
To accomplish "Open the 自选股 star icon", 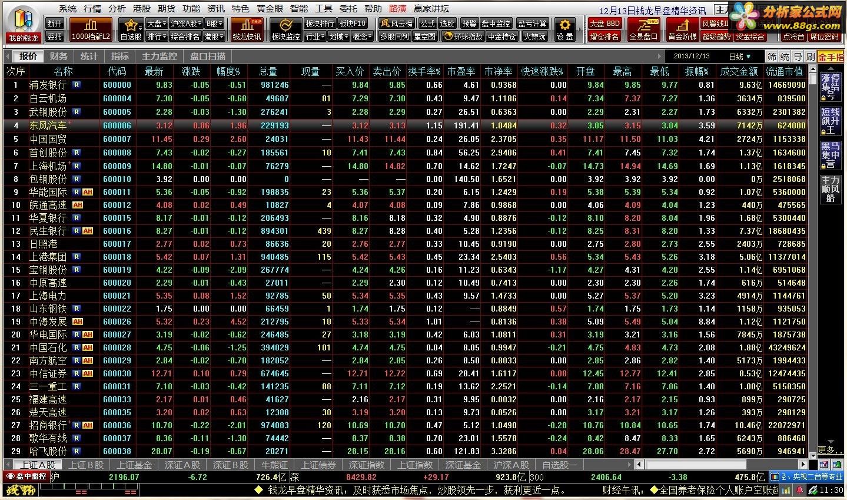I will click(131, 29).
